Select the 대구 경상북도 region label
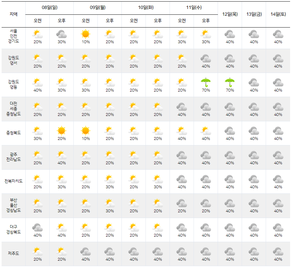Viewport: 292px width, 269px height. point(13,229)
